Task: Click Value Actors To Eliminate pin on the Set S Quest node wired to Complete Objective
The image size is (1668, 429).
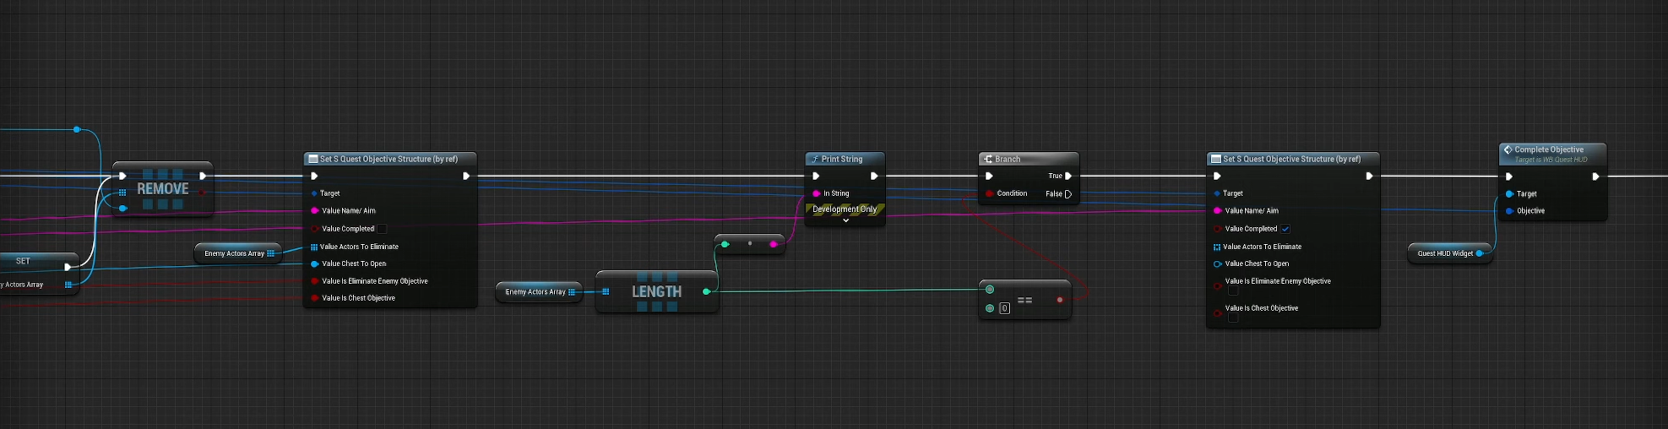Action: (x=1217, y=247)
